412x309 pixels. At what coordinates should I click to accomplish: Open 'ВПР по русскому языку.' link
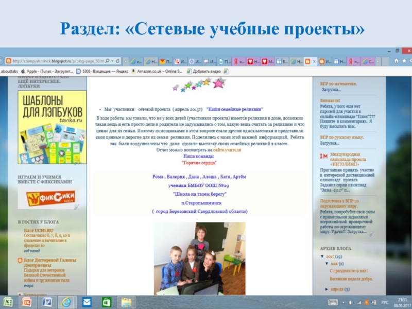(342, 138)
